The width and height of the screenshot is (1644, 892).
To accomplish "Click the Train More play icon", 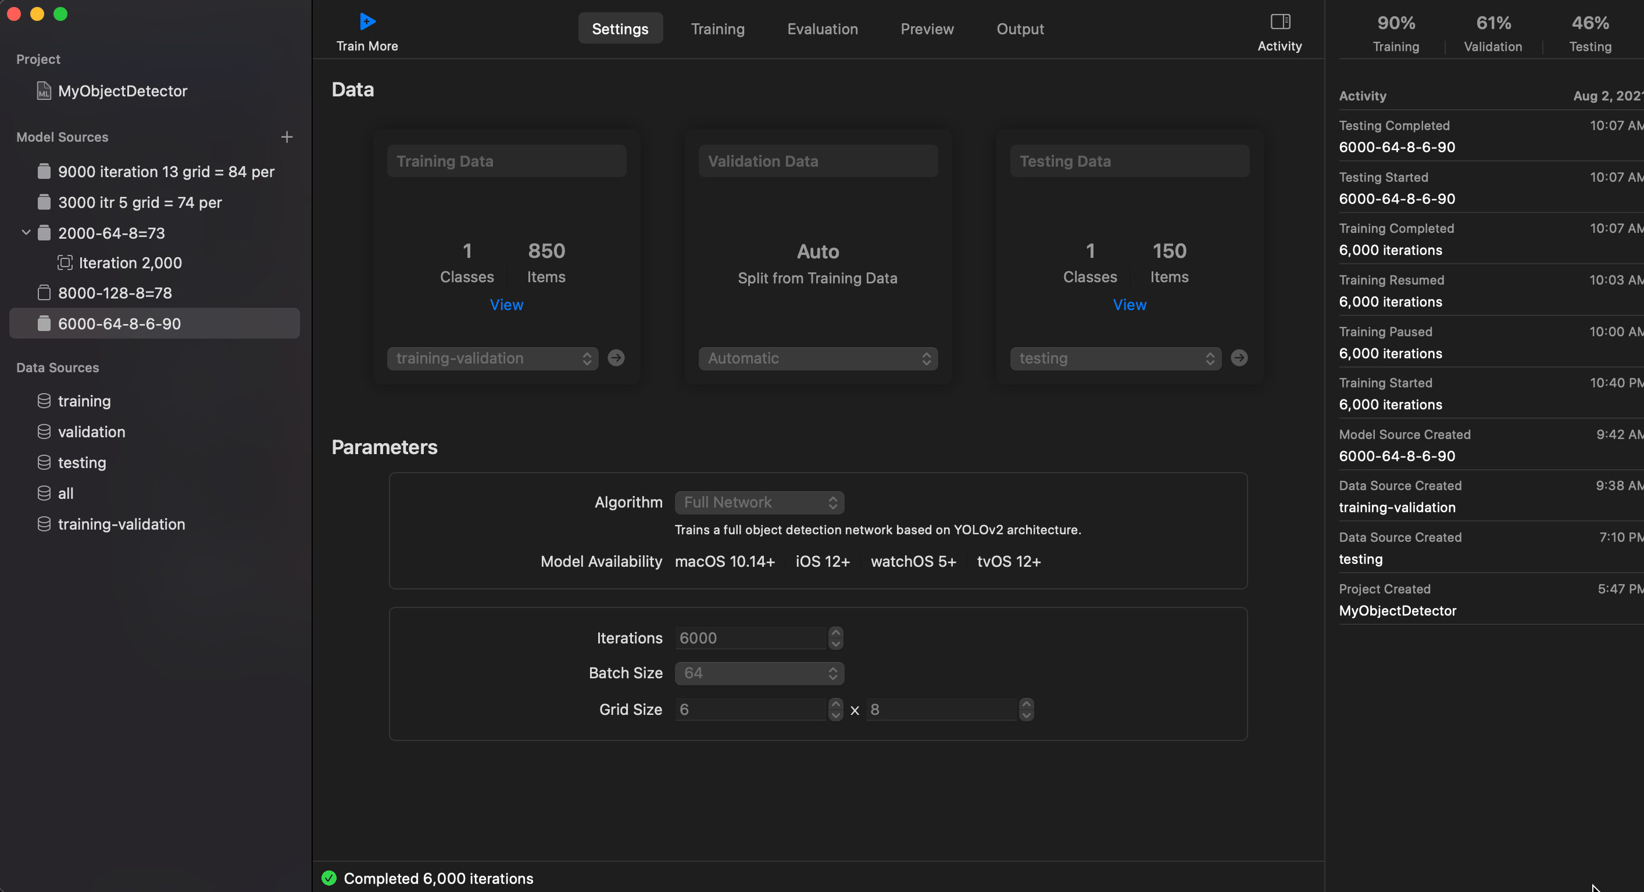I will (x=367, y=21).
